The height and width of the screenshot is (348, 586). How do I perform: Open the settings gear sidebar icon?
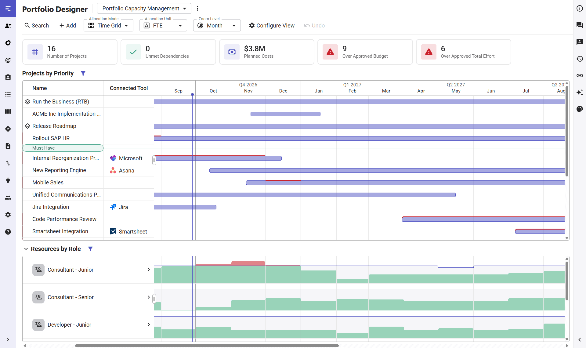coord(8,215)
